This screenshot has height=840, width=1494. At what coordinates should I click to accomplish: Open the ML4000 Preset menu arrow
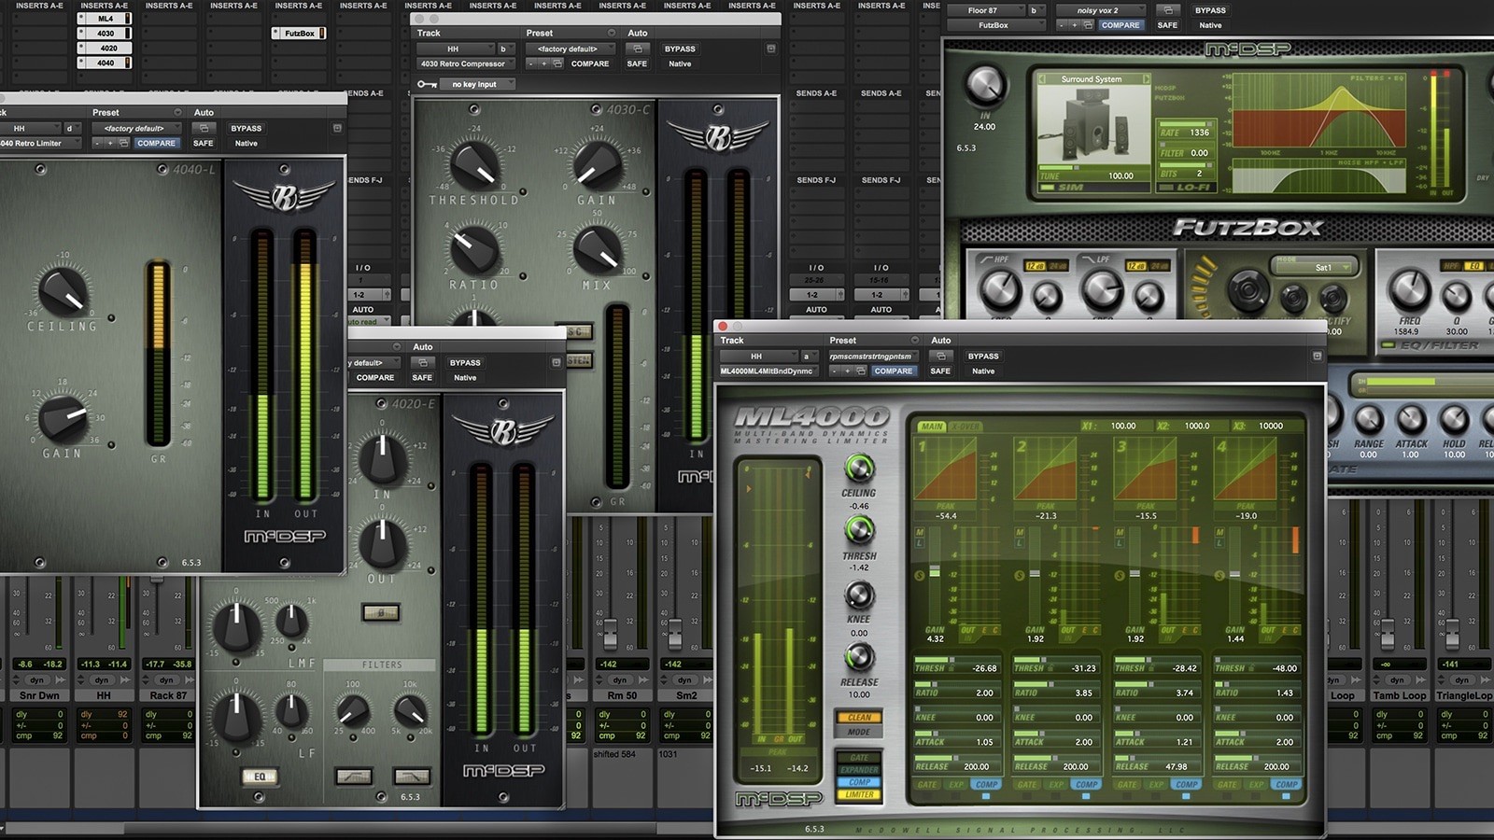pyautogui.click(x=915, y=341)
